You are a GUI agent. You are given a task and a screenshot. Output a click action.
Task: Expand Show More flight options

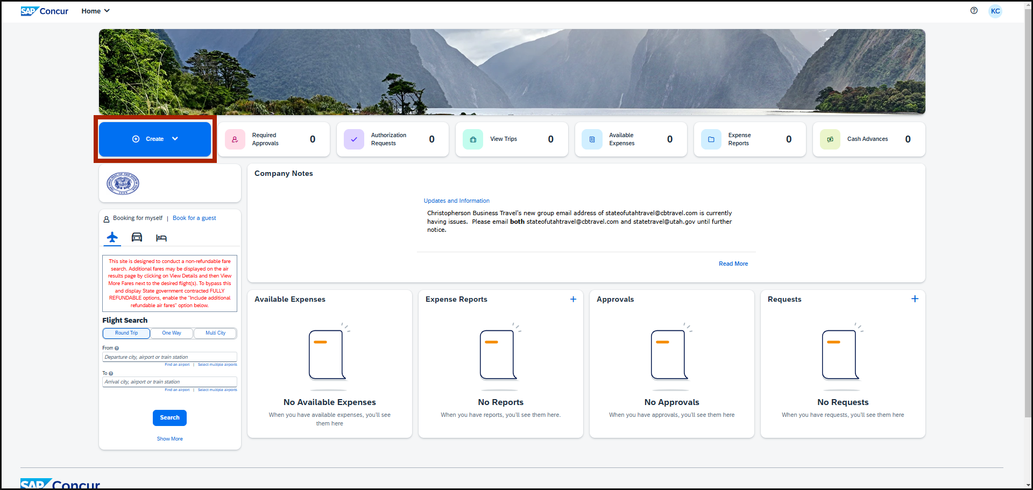coord(169,439)
